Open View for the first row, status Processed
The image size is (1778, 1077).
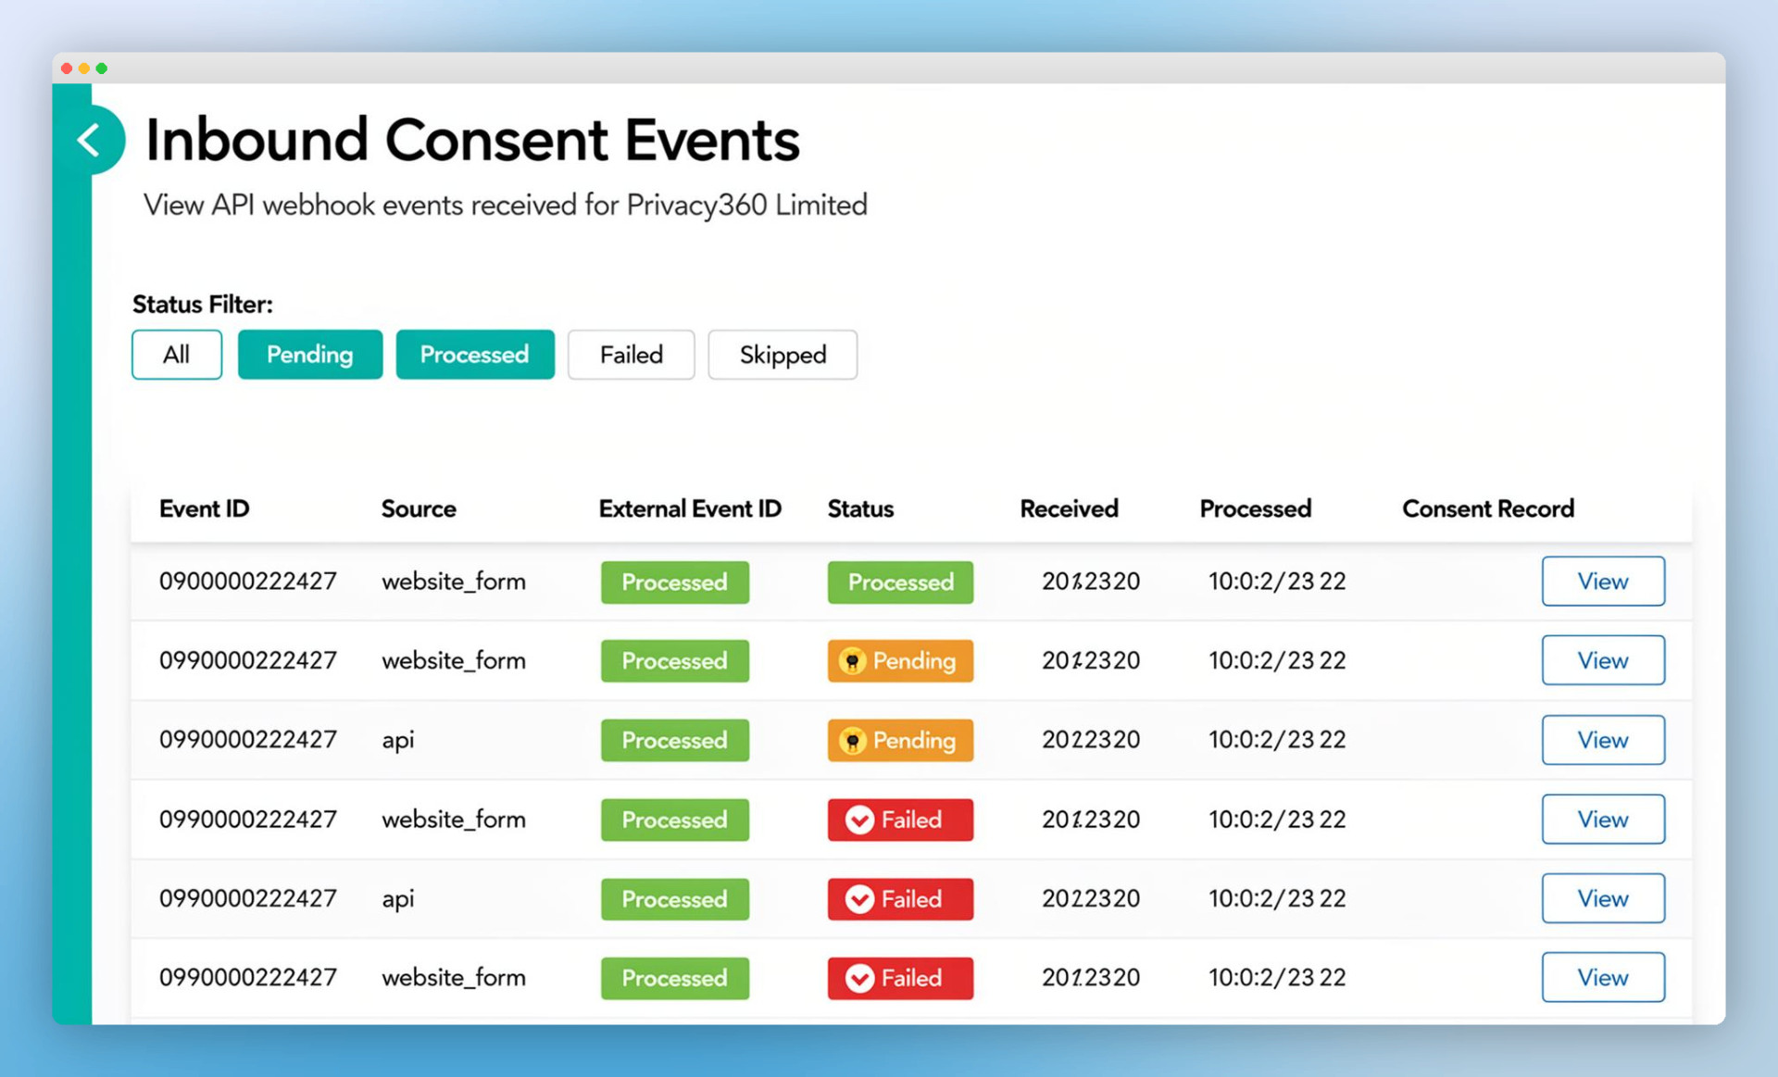click(1603, 582)
